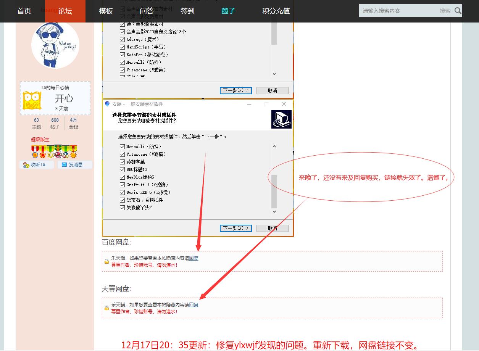Screen dimensions: 479x351
Task: Open the 论坛 navigation tab
Action: click(x=65, y=11)
